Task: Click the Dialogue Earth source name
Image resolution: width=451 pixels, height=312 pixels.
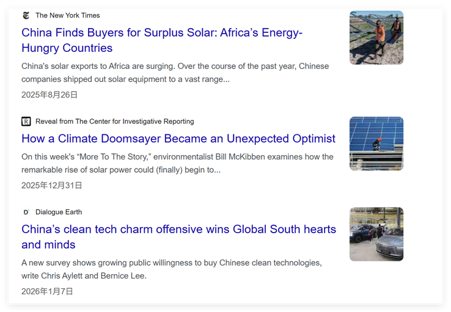Action: pyautogui.click(x=59, y=212)
